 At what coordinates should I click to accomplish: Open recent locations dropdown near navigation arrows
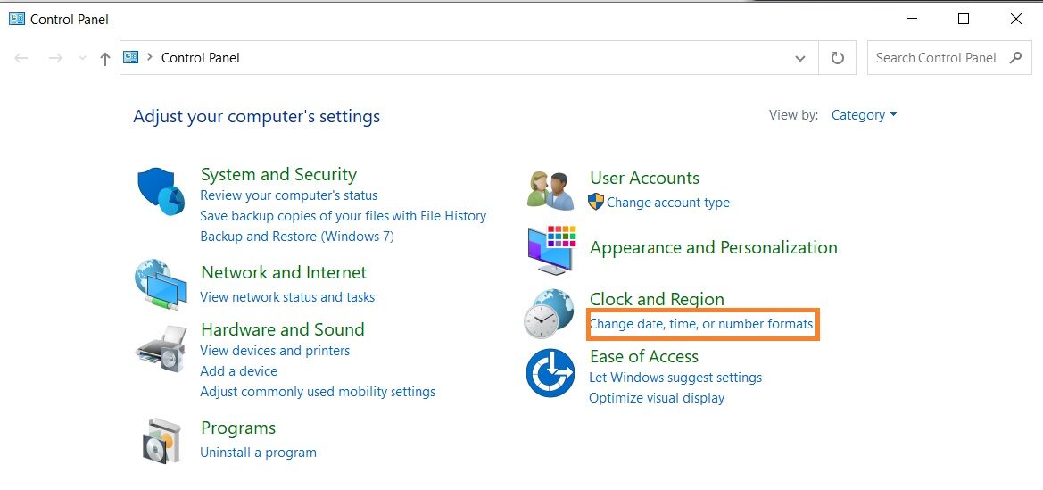tap(82, 59)
